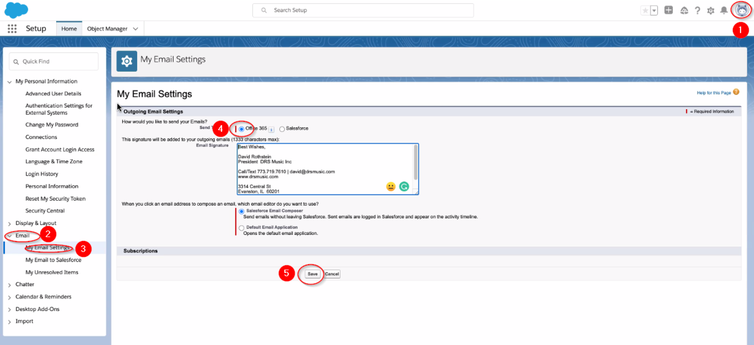Open the Help for this Page link
This screenshot has height=345, width=754.
click(713, 93)
